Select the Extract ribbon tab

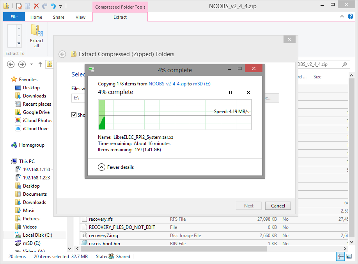coord(120,17)
